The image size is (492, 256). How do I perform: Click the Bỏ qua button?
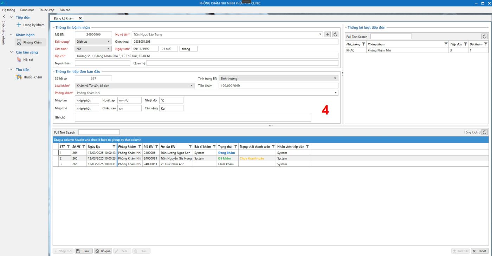coord(103,251)
